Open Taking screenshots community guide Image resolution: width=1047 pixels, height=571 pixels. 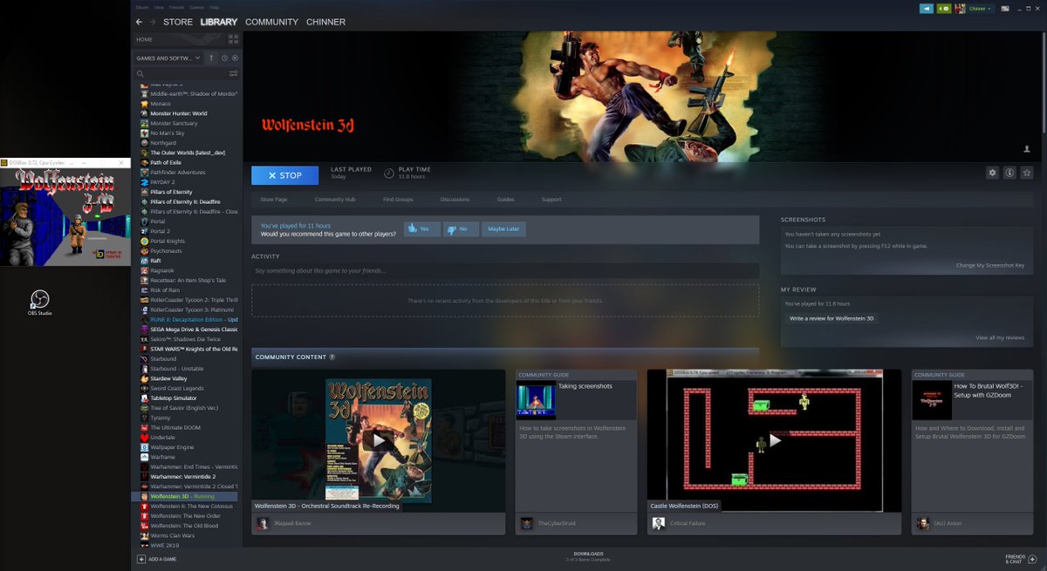point(576,452)
